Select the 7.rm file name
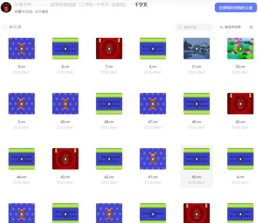Viewport: 258px width, 223px height. (x=109, y=67)
